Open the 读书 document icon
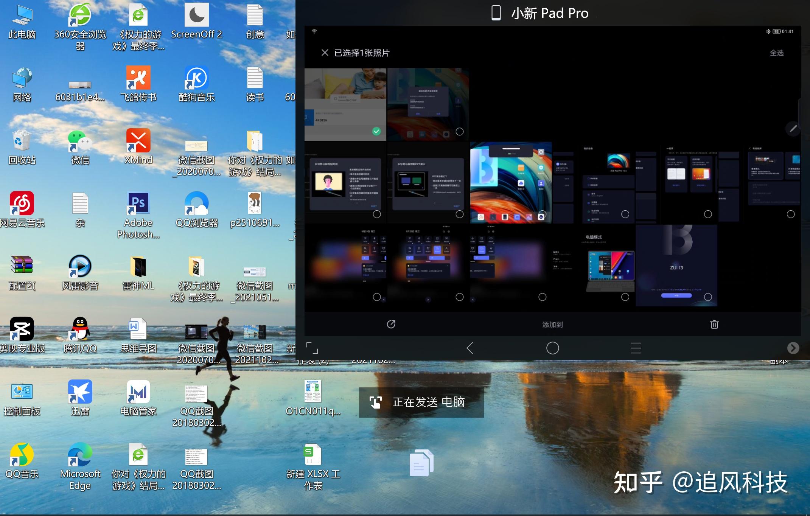The height and width of the screenshot is (516, 810). click(255, 84)
